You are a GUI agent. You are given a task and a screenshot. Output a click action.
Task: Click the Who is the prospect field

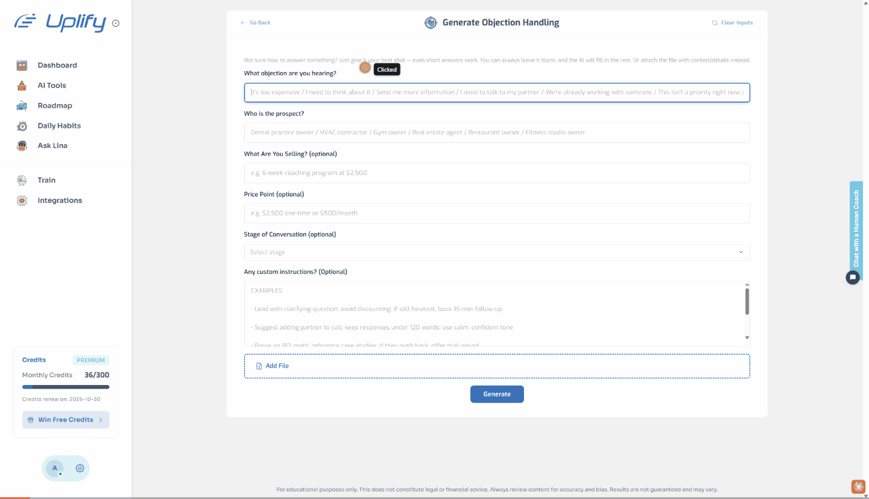[497, 133]
